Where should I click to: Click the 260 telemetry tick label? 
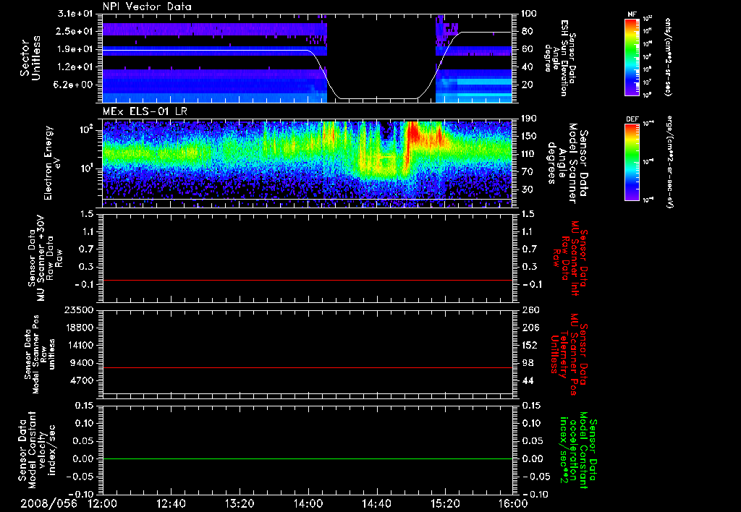coord(530,310)
